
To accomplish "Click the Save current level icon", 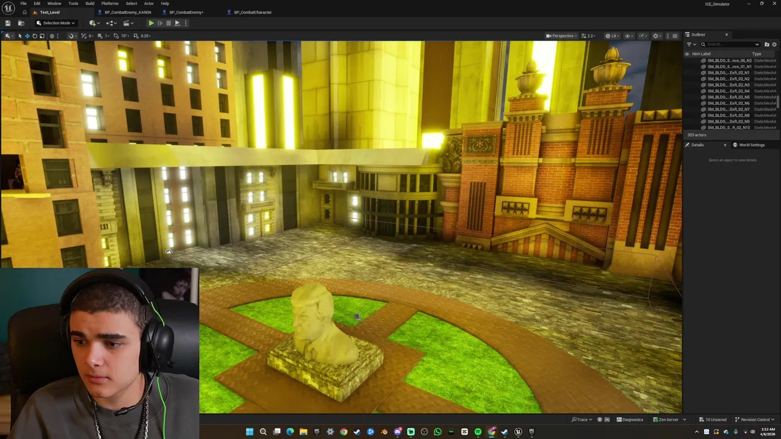I will pos(8,23).
